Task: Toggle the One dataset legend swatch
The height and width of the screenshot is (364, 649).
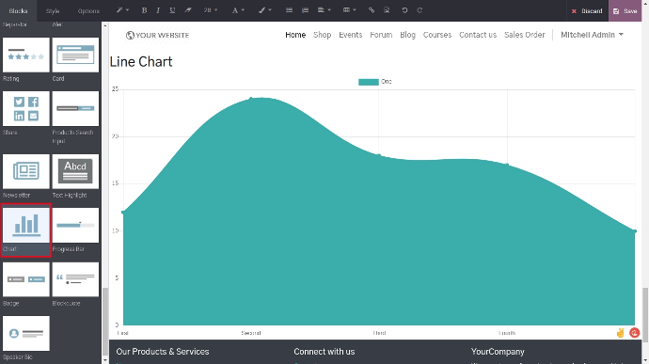Action: click(369, 82)
